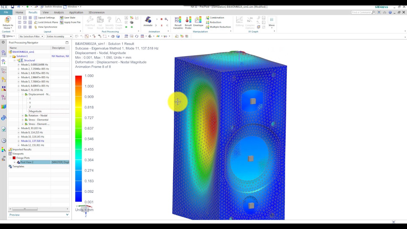Click the Templates node
Viewport: 407px width, 229px height.
pyautogui.click(x=18, y=166)
